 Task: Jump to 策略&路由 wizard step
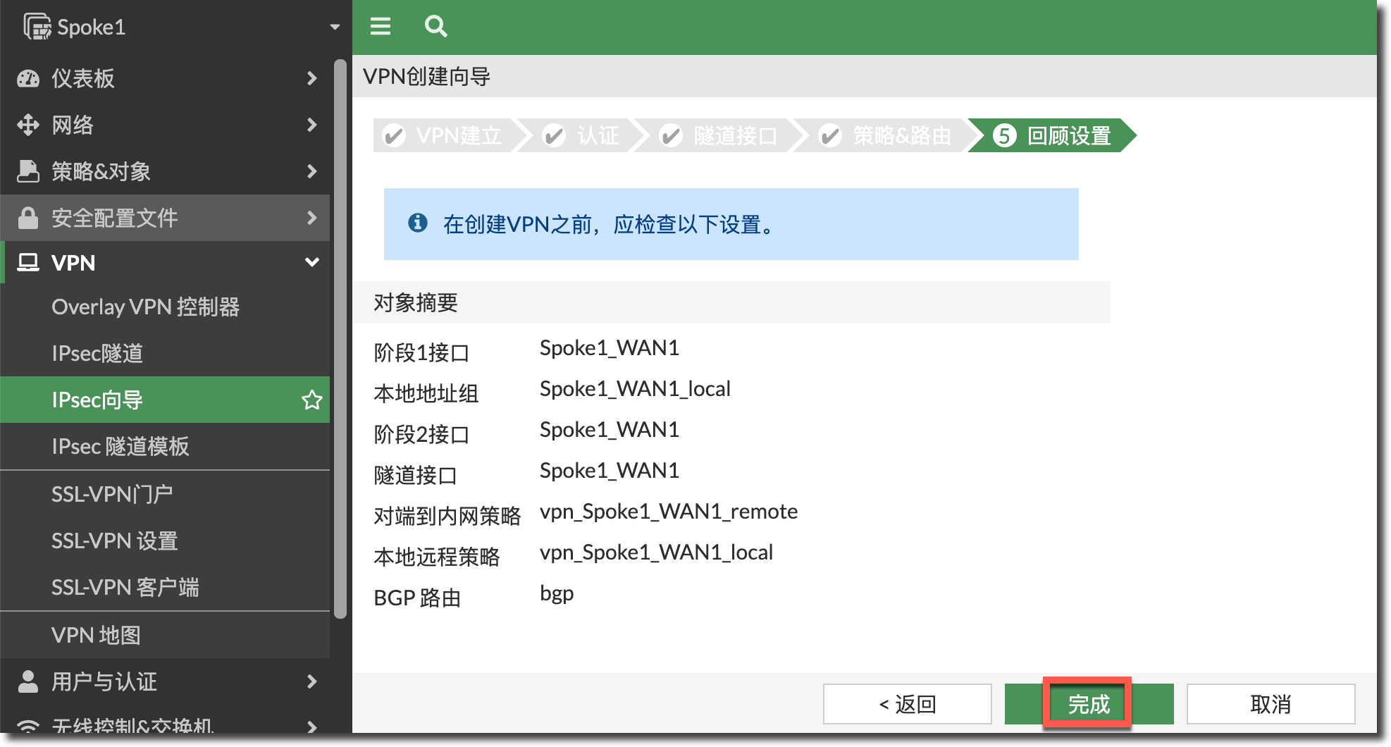[886, 135]
